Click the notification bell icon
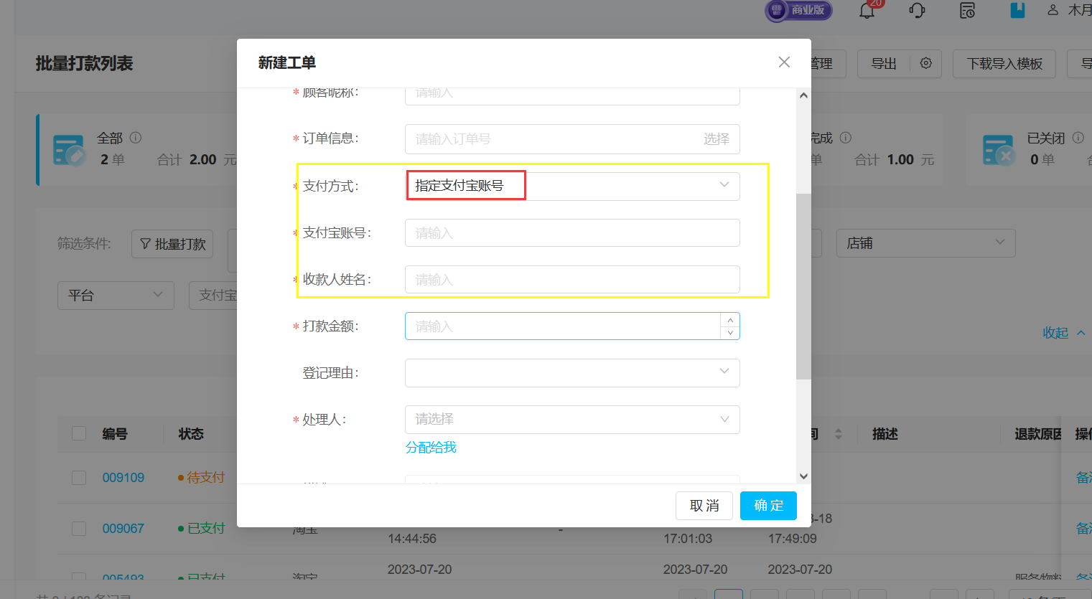The image size is (1092, 599). click(867, 10)
